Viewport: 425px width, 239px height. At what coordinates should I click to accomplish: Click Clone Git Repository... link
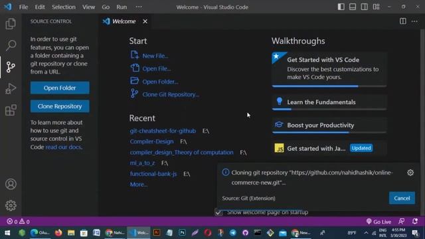[165, 94]
